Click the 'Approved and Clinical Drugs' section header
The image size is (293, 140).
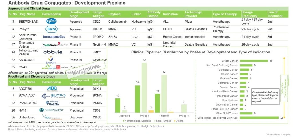pyautogui.click(x=29, y=9)
